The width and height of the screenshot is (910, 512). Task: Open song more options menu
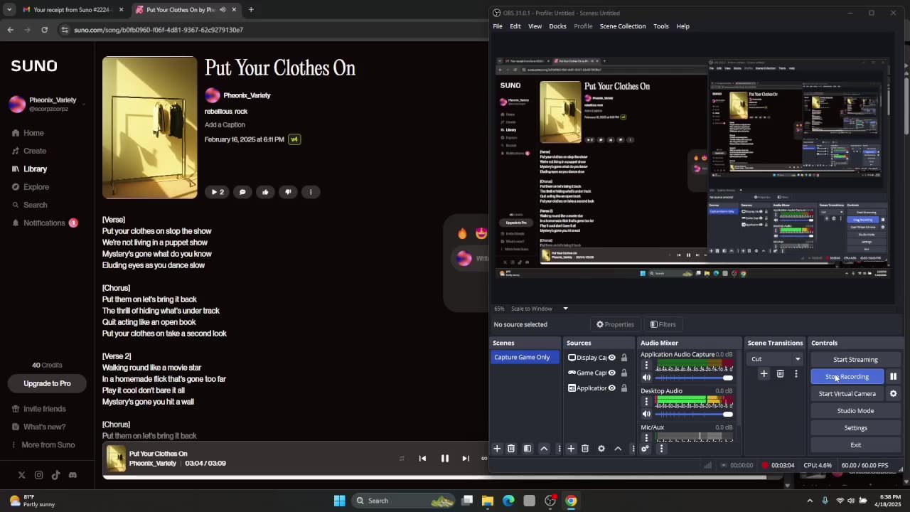click(311, 192)
